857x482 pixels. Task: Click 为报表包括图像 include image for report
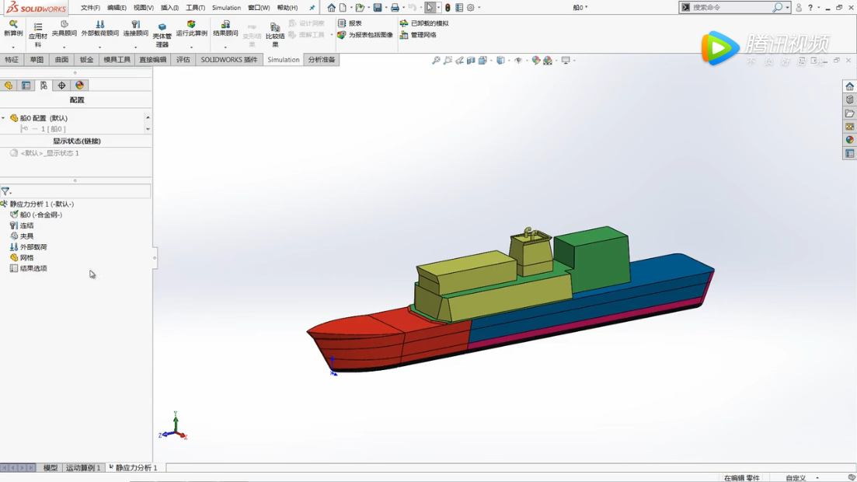pos(365,34)
